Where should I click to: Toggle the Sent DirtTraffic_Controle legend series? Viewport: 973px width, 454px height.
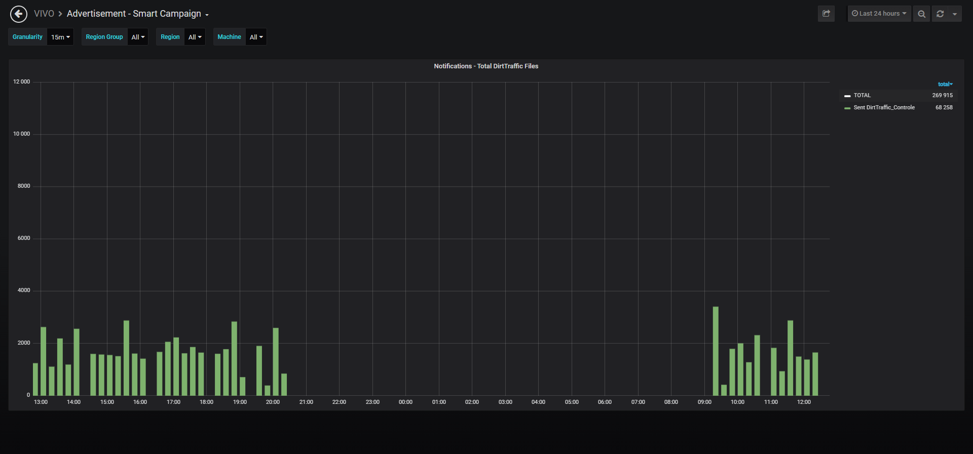tap(884, 107)
